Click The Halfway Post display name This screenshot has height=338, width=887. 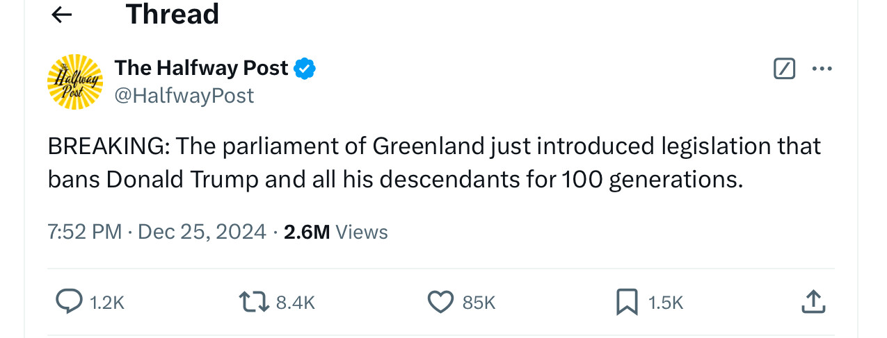[x=201, y=68]
